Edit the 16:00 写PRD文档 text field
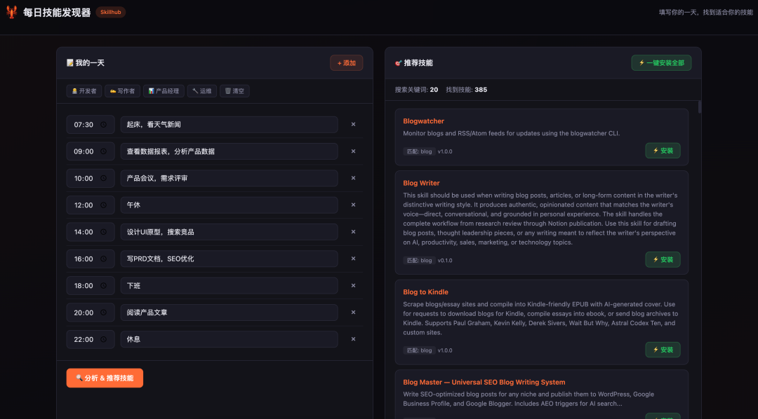The image size is (758, 419). click(229, 259)
